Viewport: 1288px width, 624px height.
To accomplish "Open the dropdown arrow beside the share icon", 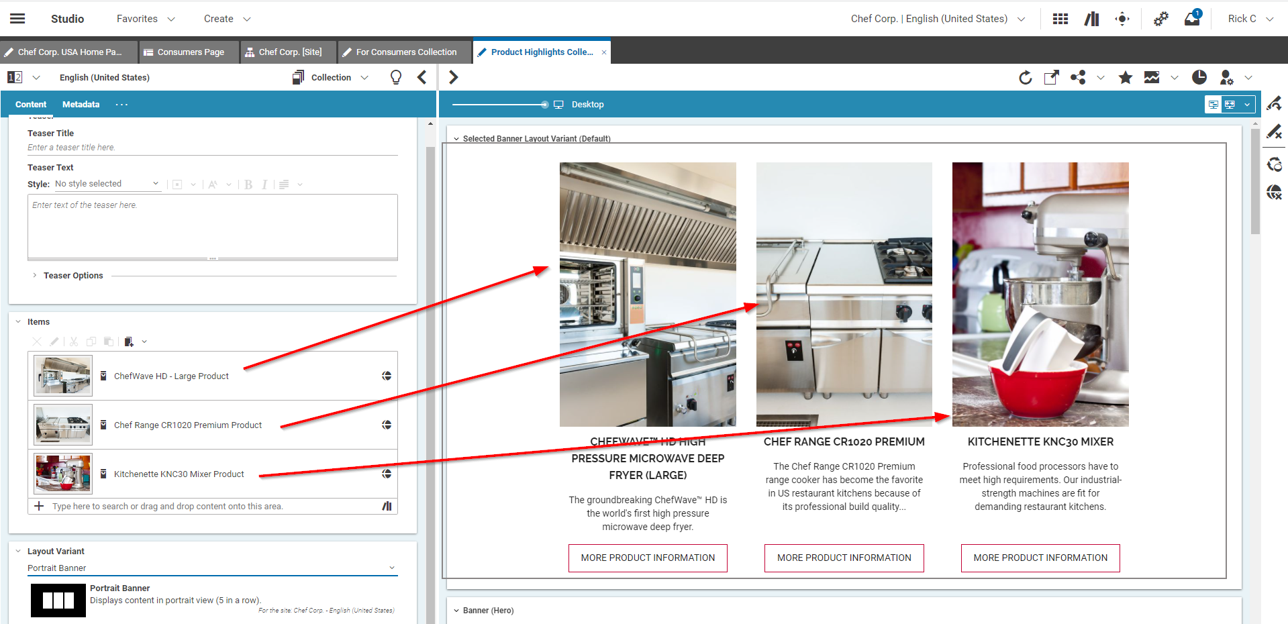I will coord(1101,78).
